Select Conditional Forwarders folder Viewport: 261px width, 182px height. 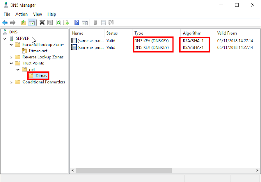pyautogui.click(x=44, y=82)
